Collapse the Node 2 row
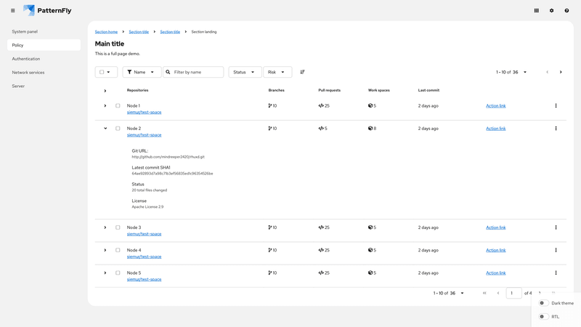Image resolution: width=581 pixels, height=327 pixels. coord(105,129)
